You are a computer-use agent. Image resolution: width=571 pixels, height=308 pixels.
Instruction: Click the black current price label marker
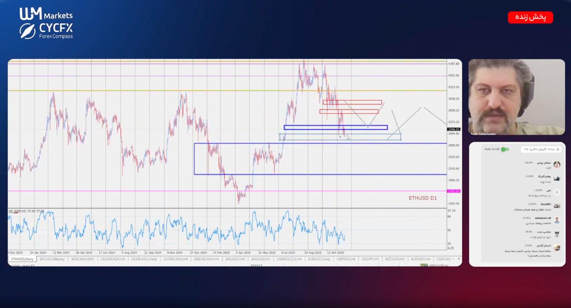(453, 130)
